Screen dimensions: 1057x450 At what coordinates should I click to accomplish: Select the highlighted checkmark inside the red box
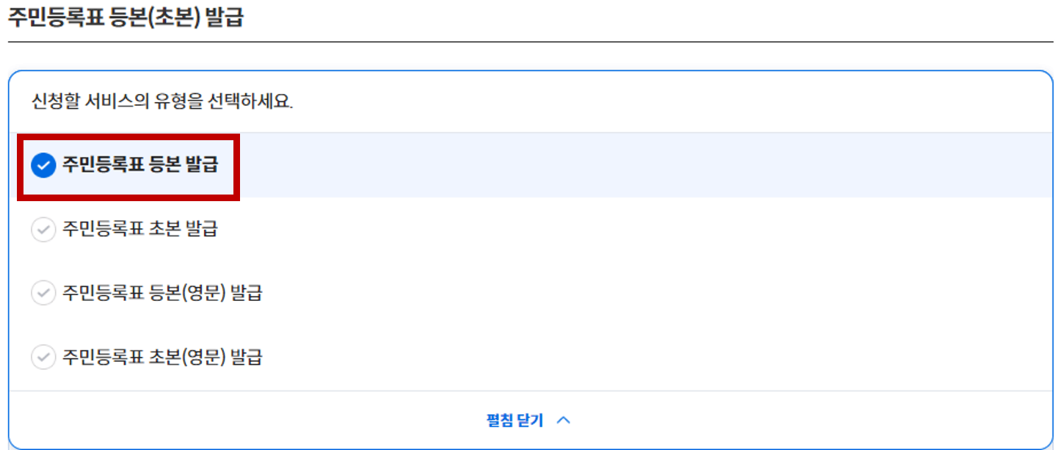coord(43,164)
